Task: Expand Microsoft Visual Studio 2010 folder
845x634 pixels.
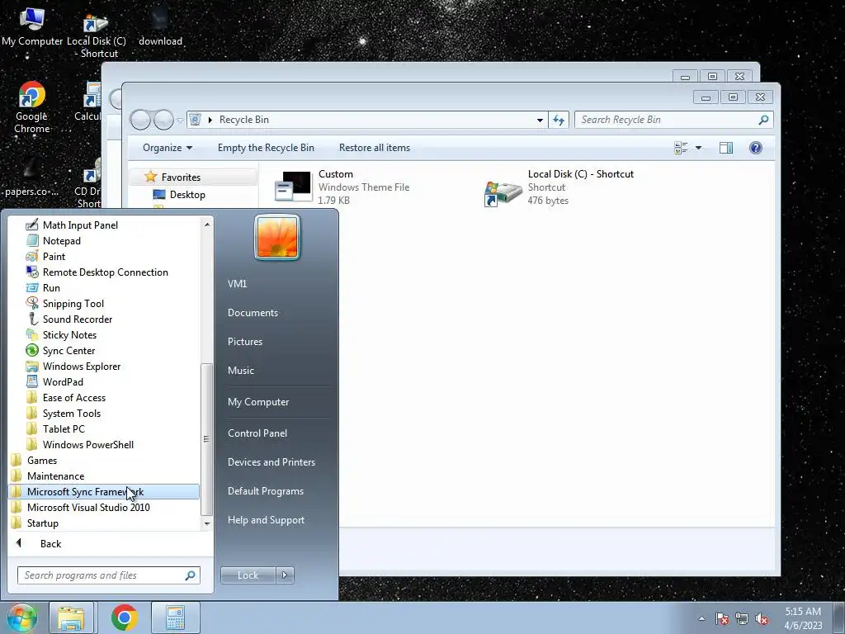Action: 88,507
